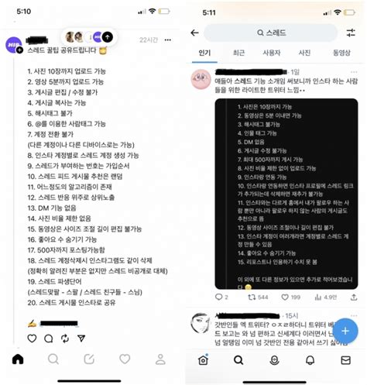Open the Threads compose new post icon

click(89, 359)
